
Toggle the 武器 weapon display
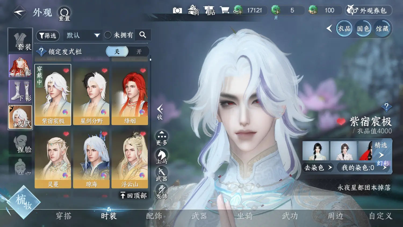[x=162, y=174]
